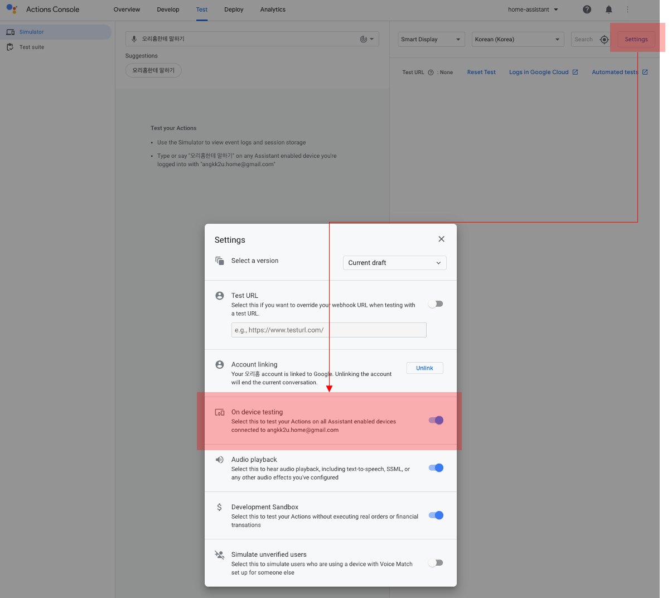Click the Development Sandbox dollar icon

coord(220,507)
